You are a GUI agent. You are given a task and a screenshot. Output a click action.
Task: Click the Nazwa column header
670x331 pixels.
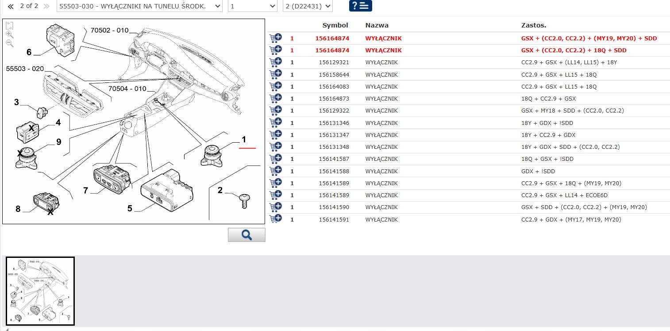(377, 25)
